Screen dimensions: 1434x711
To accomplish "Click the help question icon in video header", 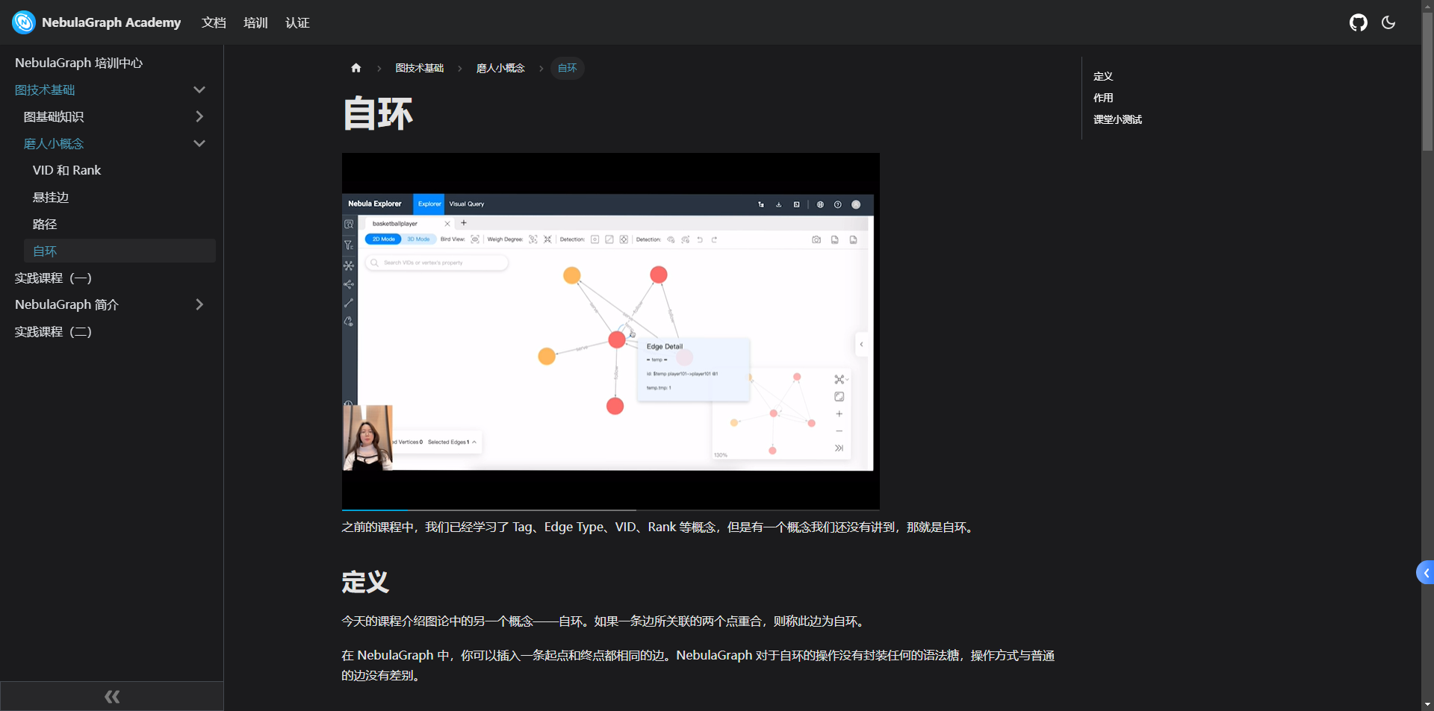I will tap(838, 204).
